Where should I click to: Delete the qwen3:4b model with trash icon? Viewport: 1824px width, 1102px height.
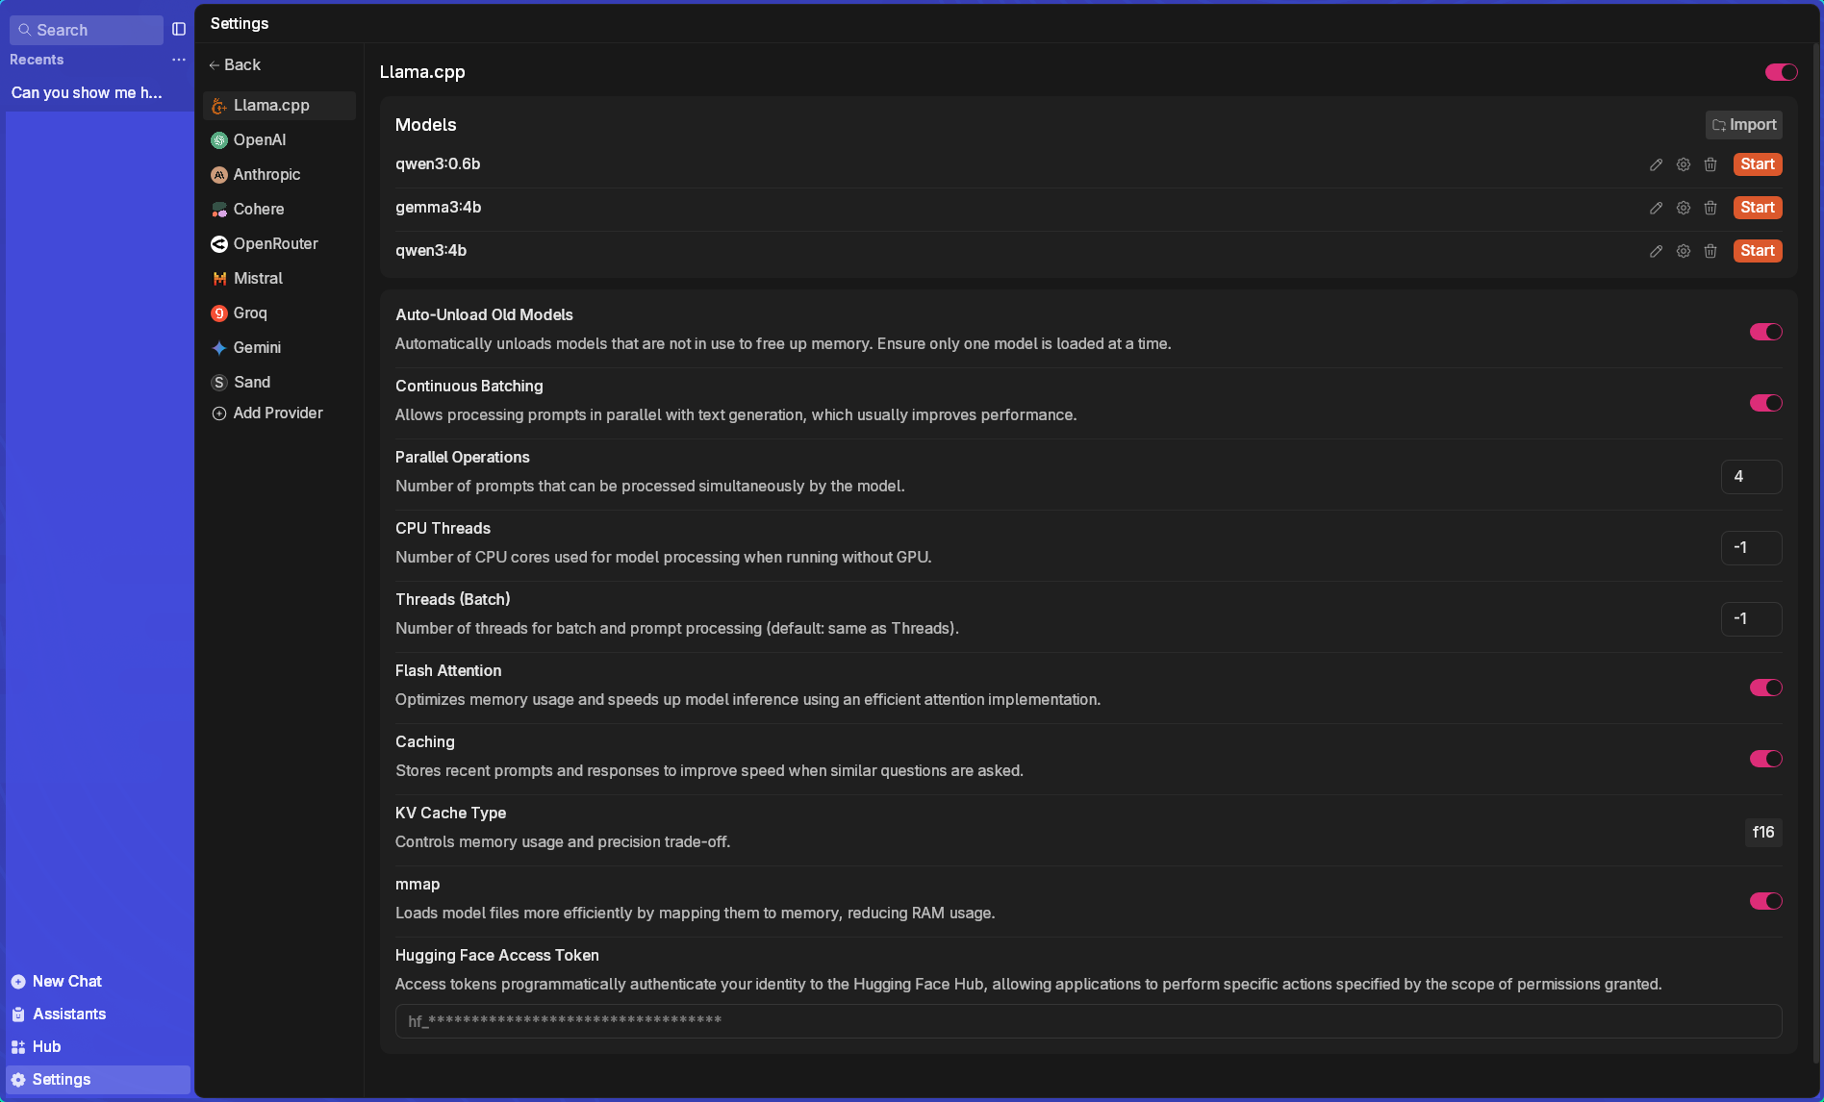(x=1710, y=251)
